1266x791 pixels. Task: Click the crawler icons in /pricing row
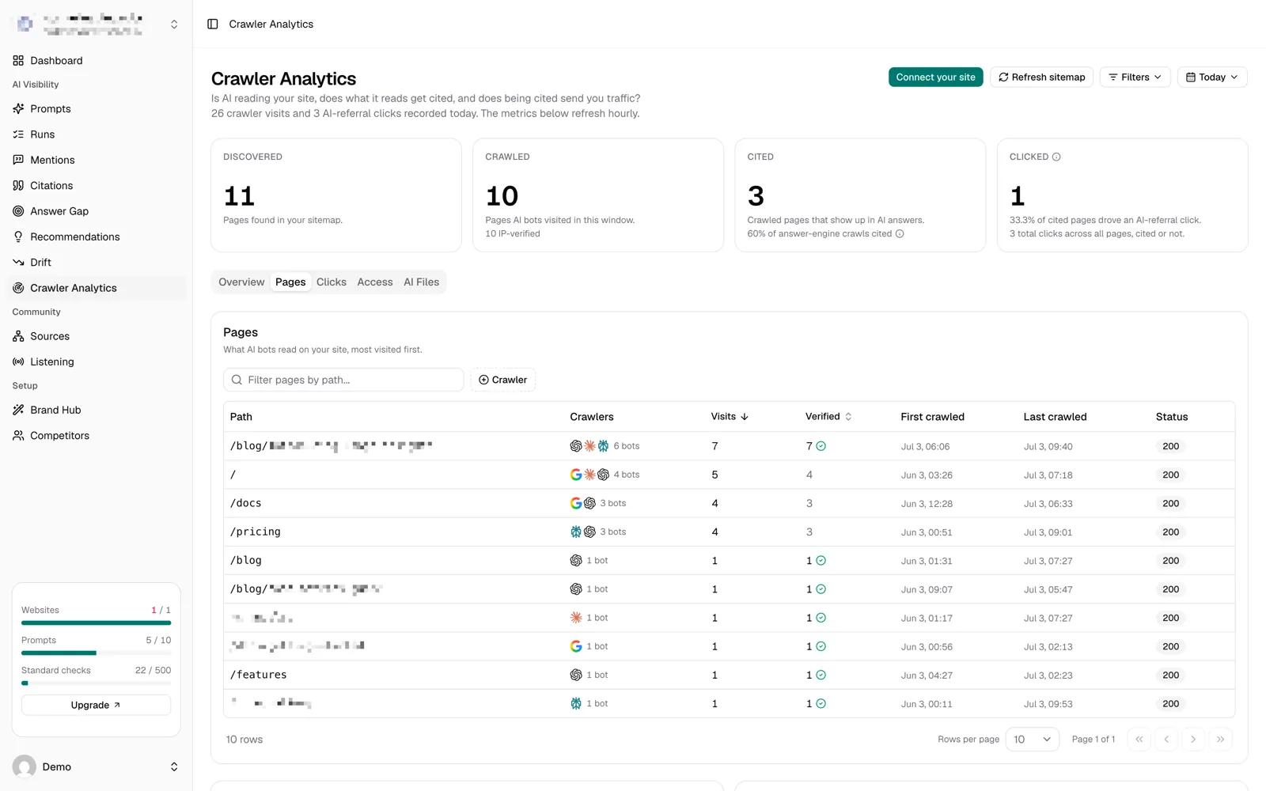[x=582, y=532]
